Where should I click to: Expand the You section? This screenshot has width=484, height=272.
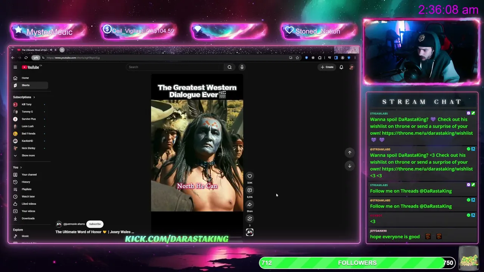pos(17,167)
